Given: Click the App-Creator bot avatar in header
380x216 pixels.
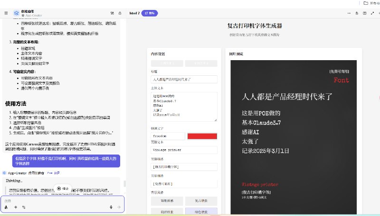Looking at the screenshot, I should [x=16, y=13].
